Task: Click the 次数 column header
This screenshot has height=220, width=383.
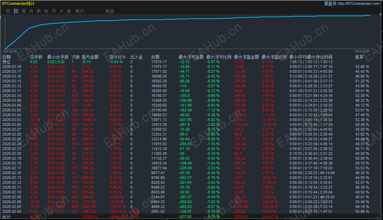Action: click(x=75, y=57)
